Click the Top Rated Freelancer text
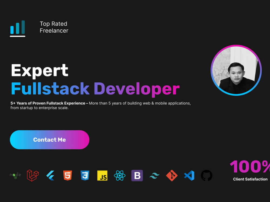This screenshot has width=270, height=202. 54,27
